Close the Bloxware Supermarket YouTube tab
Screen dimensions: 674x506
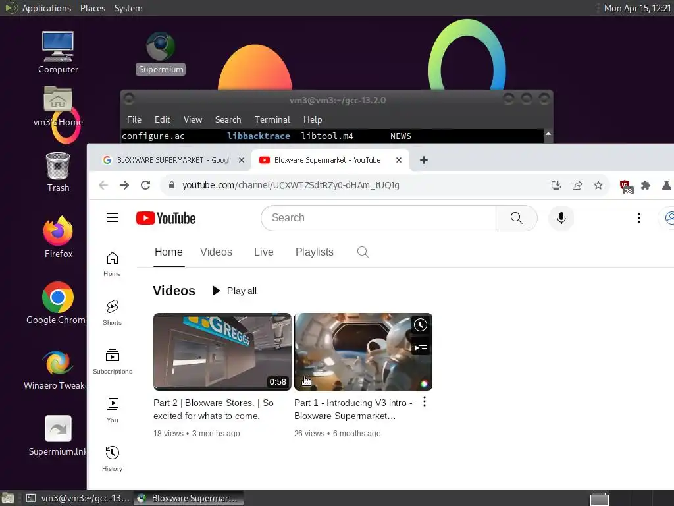coord(398,160)
